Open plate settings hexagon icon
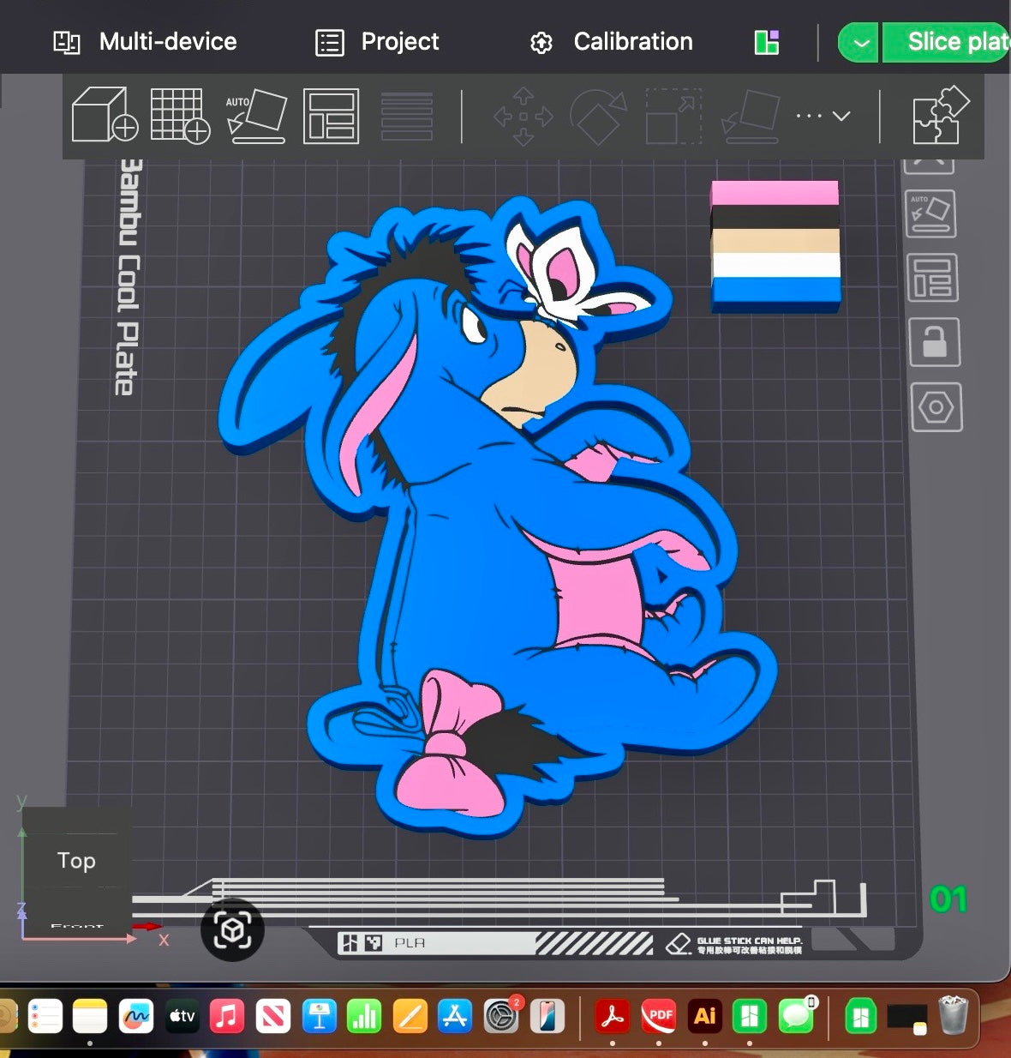This screenshot has width=1011, height=1058. pos(936,407)
